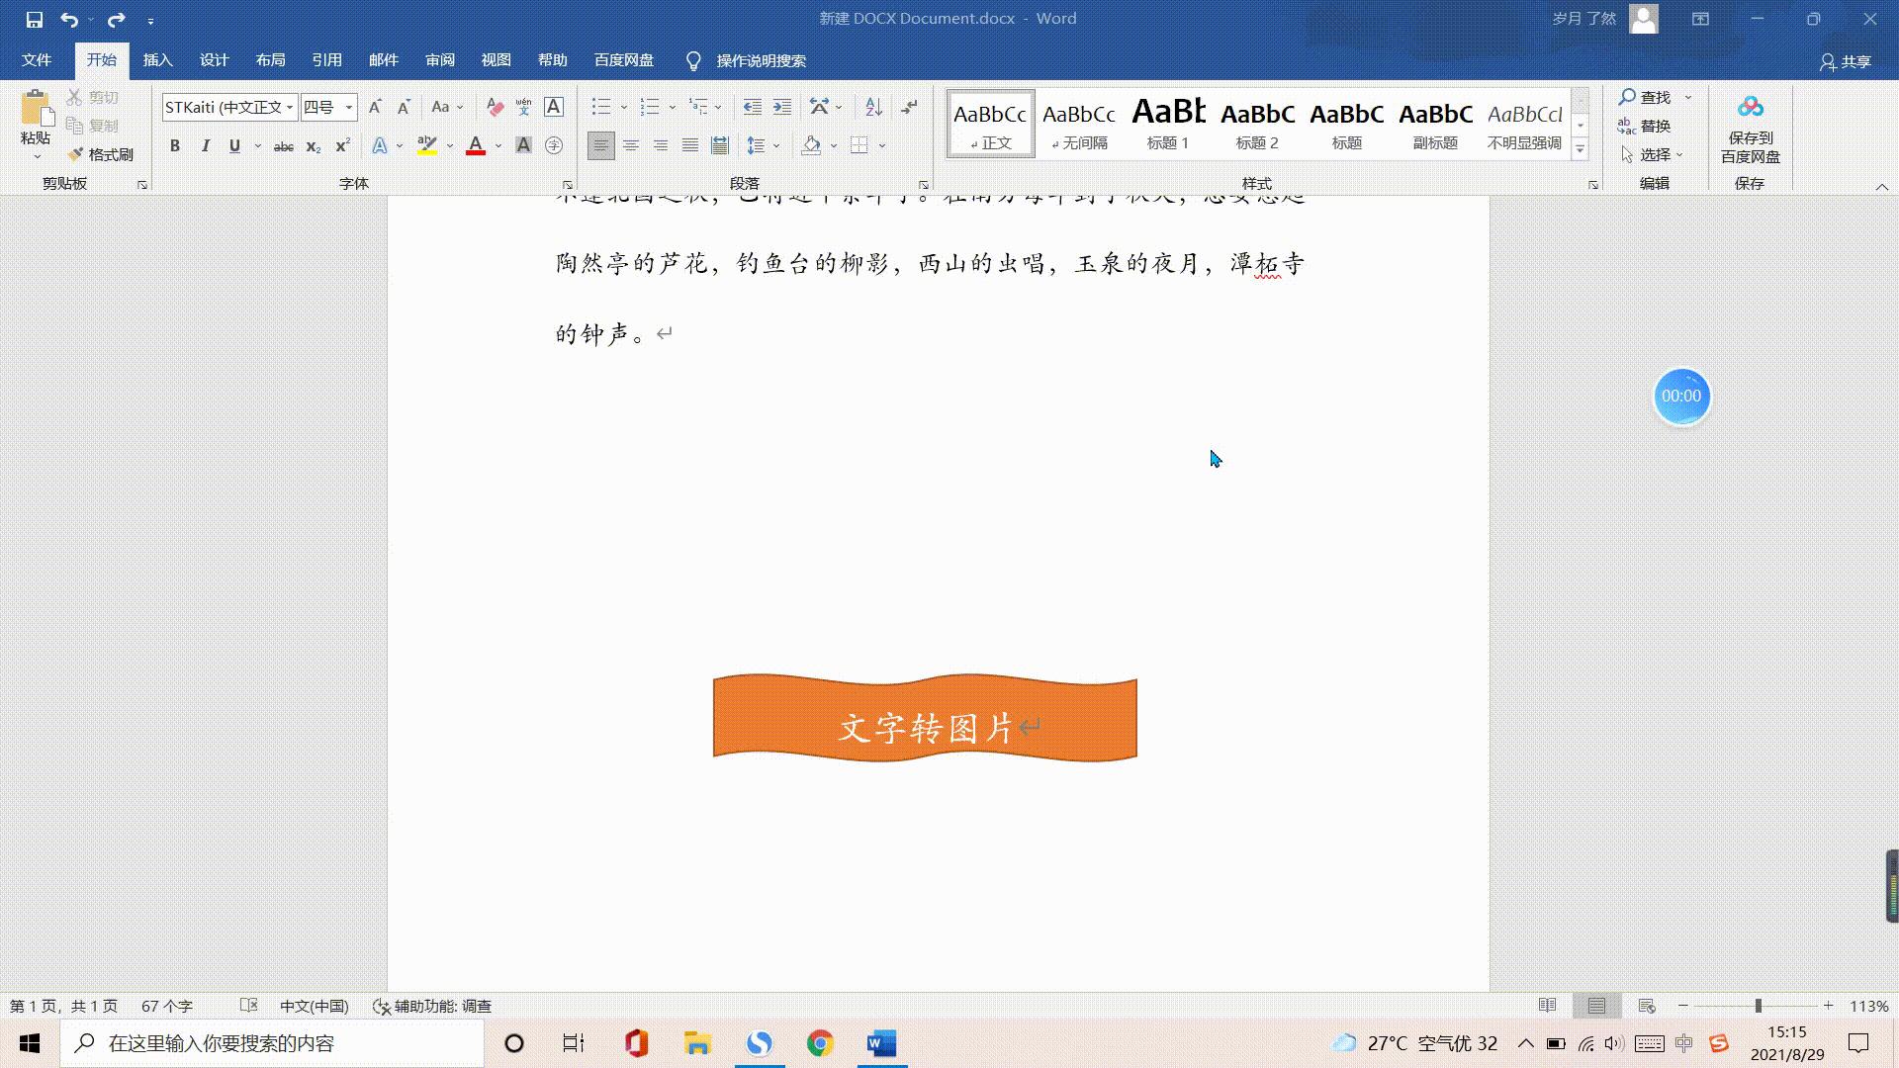Click the Sort icon in the paragraph group
This screenshot has height=1068, width=1899.
(871, 106)
